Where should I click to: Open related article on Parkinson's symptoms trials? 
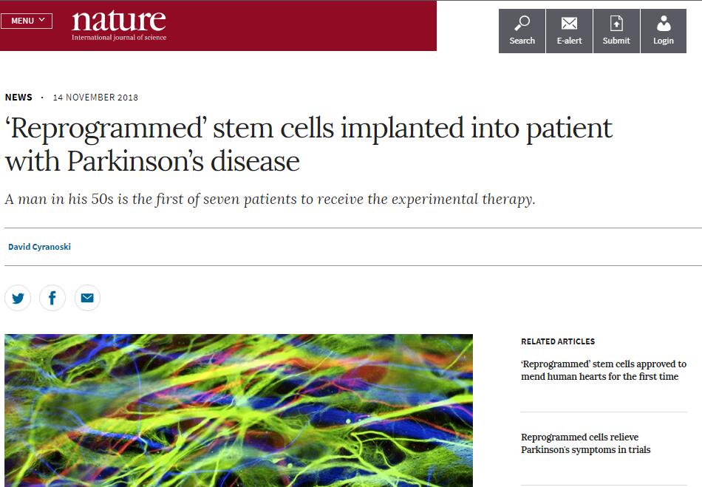coord(585,443)
